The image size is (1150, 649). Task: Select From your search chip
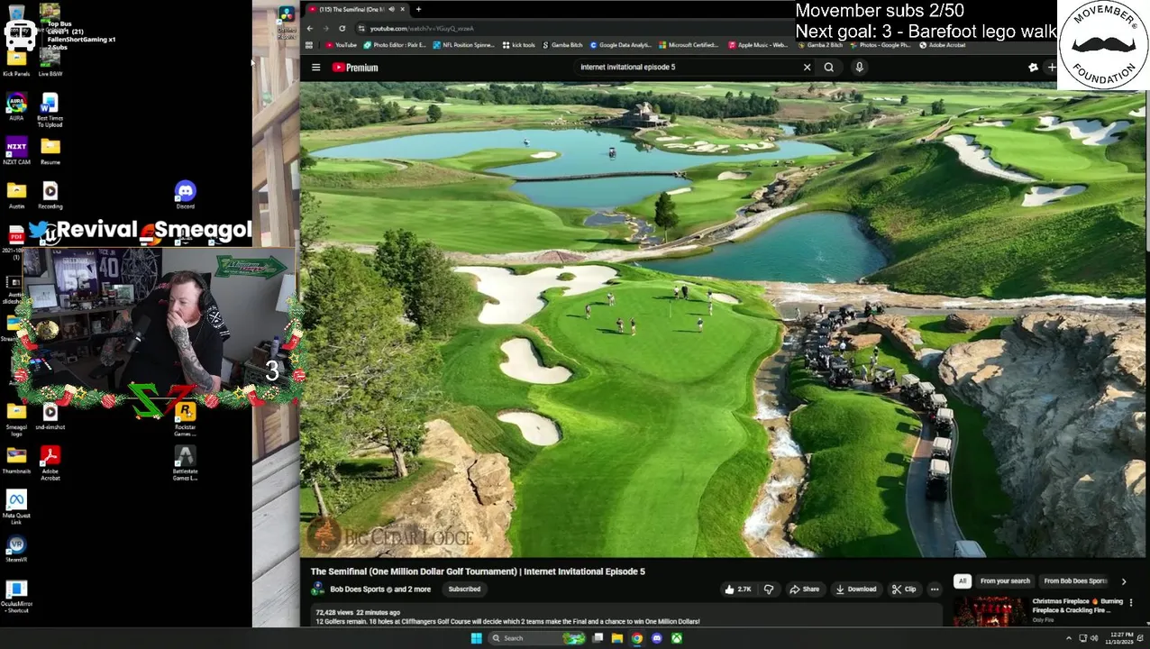pos(1005,581)
